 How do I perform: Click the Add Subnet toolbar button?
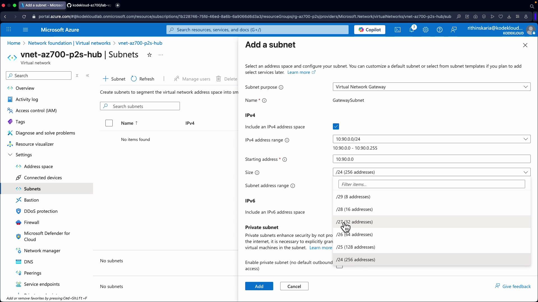114,79
